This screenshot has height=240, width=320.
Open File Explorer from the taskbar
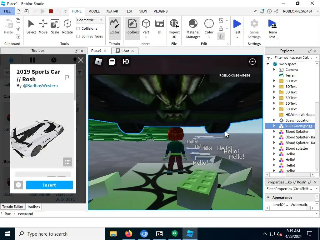[x=113, y=234]
